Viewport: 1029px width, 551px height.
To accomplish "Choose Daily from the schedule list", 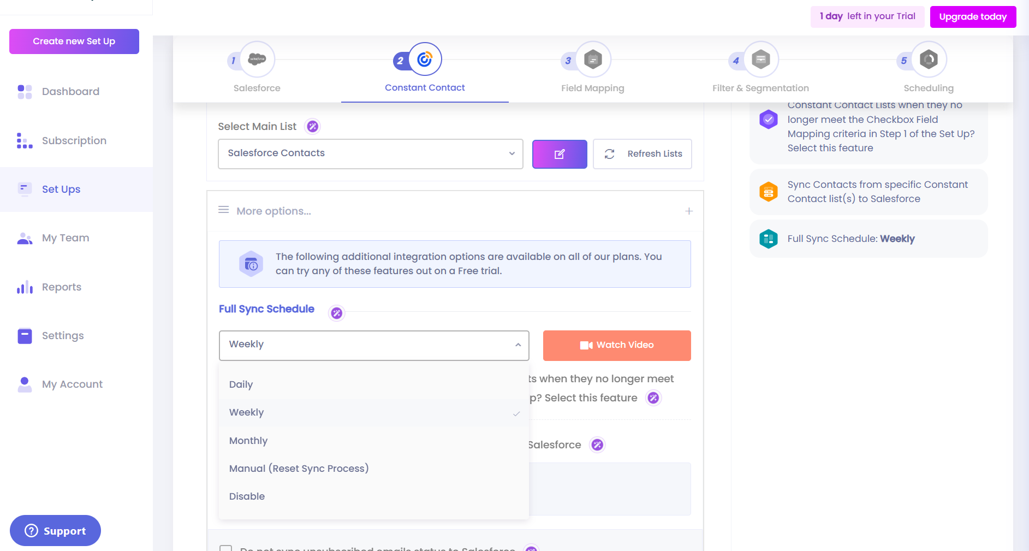I will [374, 384].
